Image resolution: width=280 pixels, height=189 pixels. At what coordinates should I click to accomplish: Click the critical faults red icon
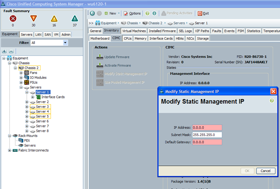click(x=13, y=18)
